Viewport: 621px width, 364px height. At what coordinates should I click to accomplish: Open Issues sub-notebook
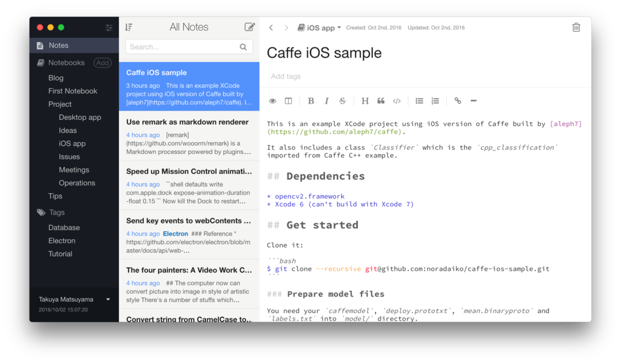tap(69, 157)
